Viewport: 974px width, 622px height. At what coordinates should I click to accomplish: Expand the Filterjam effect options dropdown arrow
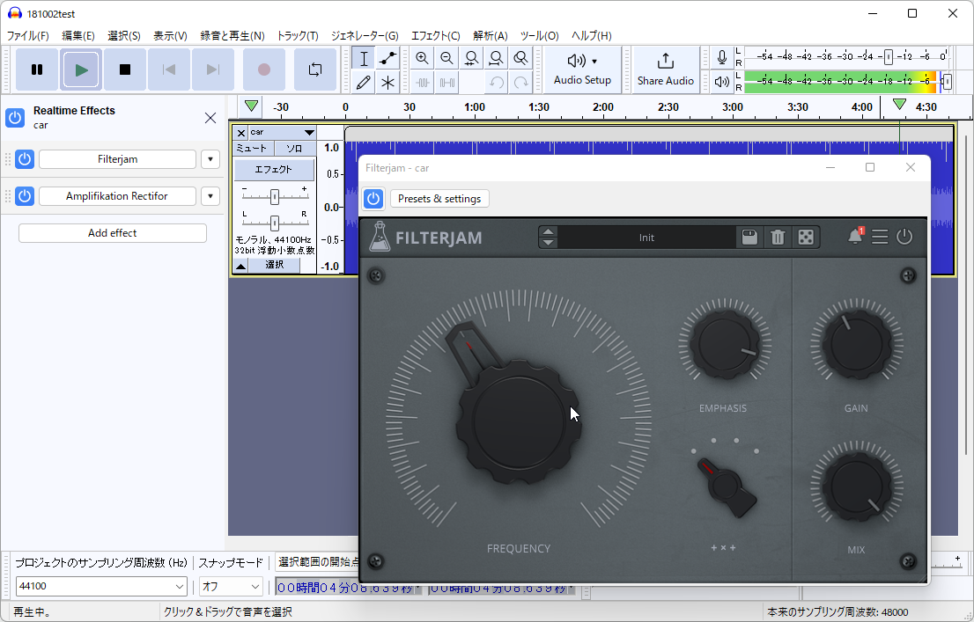pyautogui.click(x=210, y=159)
